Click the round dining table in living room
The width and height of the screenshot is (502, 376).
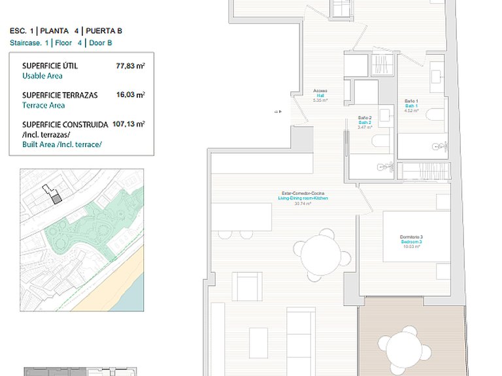322,255
